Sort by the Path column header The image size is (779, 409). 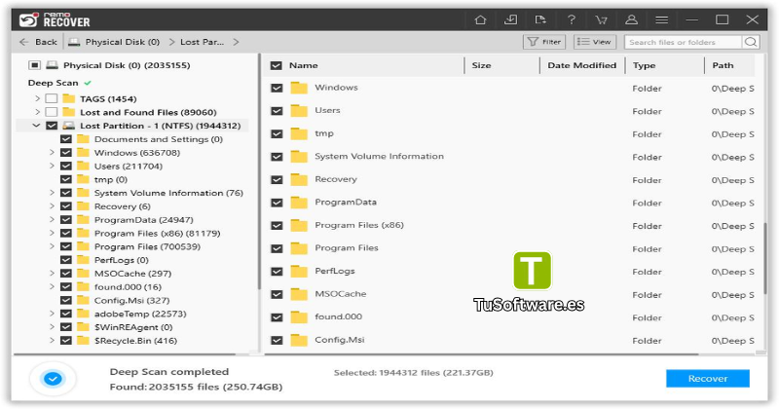pos(723,65)
